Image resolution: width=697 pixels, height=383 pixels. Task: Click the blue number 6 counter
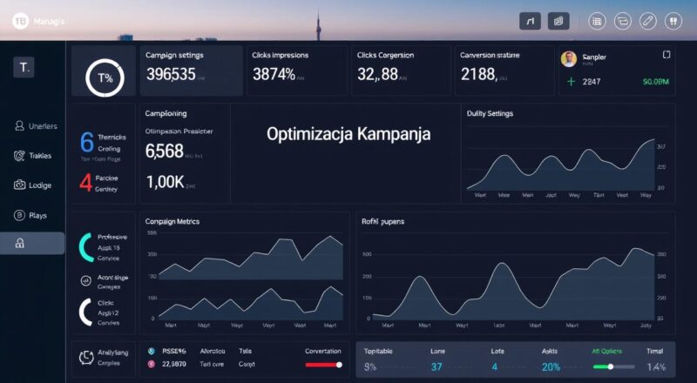(86, 143)
